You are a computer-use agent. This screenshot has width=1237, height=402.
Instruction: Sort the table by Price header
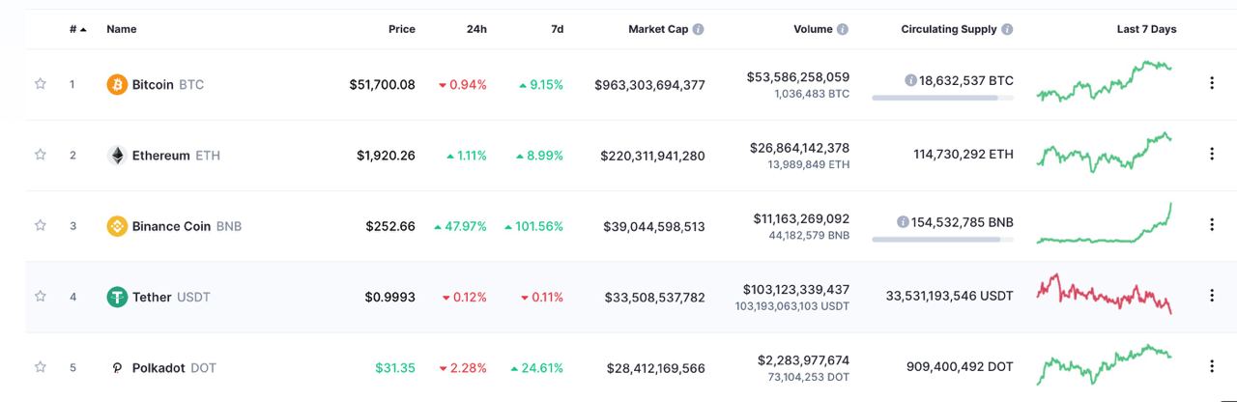tap(401, 29)
